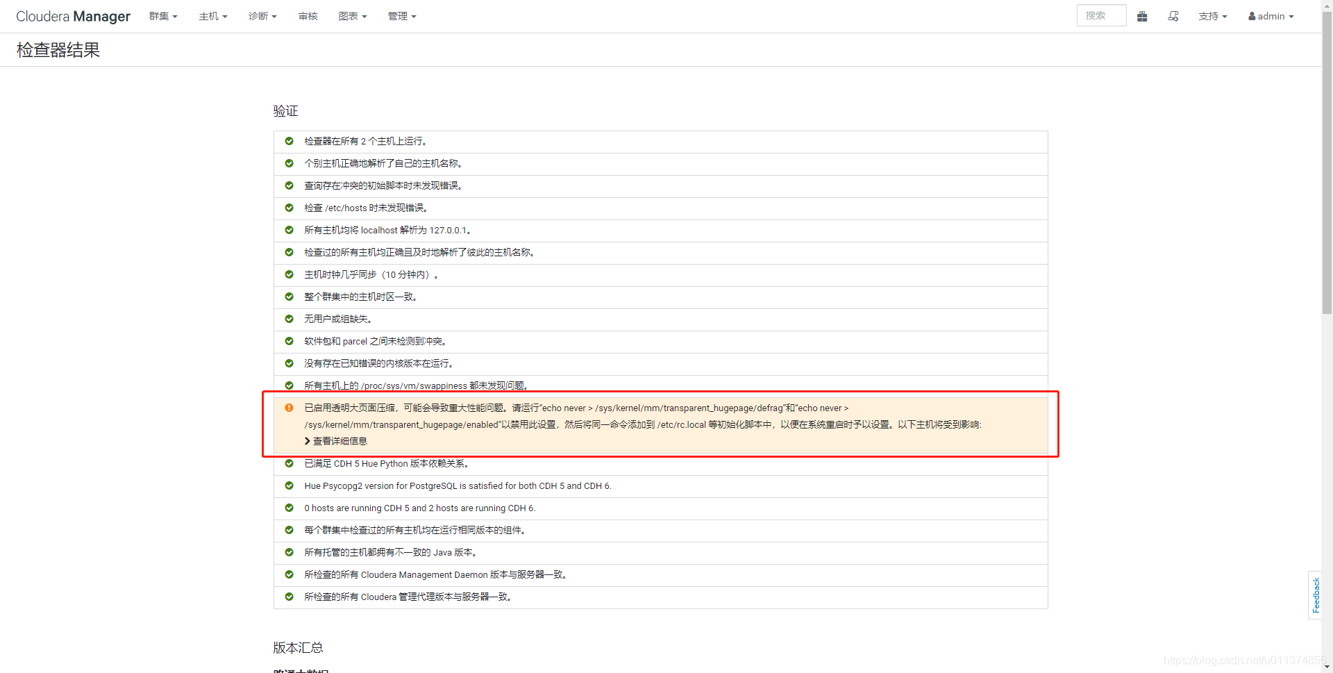
Task: Click the green check icon beside '软件包和 parcel 之间未检测到冲突'
Action: pyautogui.click(x=289, y=341)
